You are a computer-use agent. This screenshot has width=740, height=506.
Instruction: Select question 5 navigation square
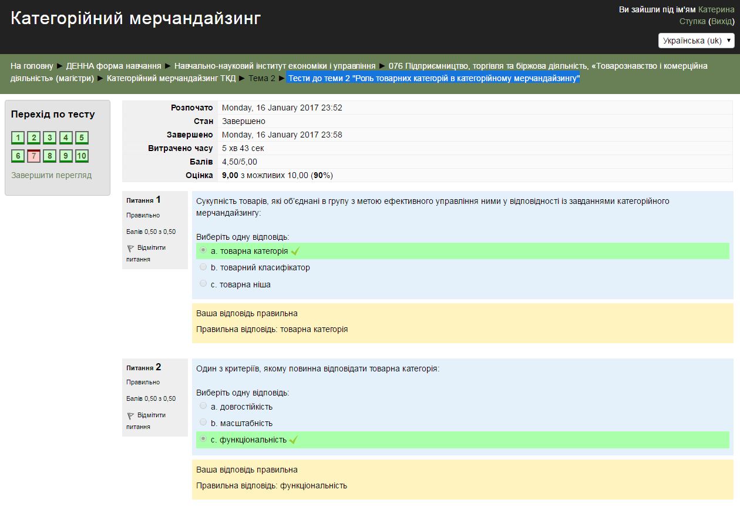click(x=82, y=138)
